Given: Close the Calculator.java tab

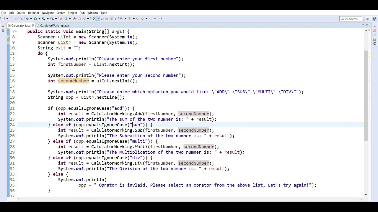Looking at the screenshot, I should pyautogui.click(x=33, y=26).
